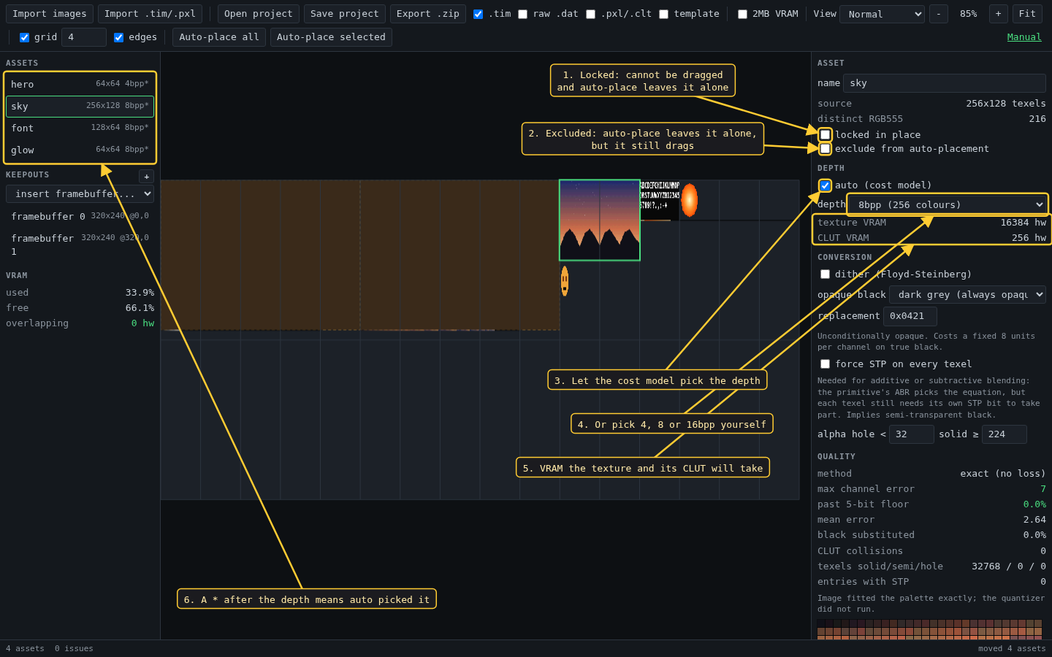Select the orange glow sprite on the canvas
Image resolution: width=1052 pixels, height=657 pixels.
pyautogui.click(x=690, y=200)
